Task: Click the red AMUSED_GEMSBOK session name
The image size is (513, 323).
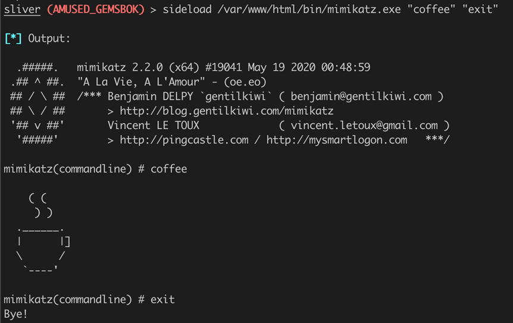Action: pyautogui.click(x=96, y=10)
